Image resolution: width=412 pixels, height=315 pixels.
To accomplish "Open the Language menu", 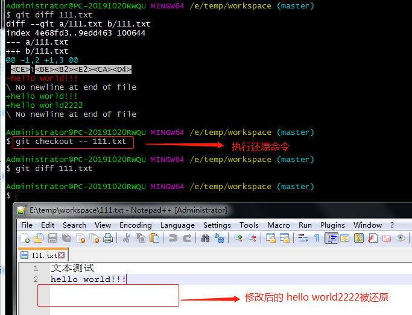I will coord(177,225).
